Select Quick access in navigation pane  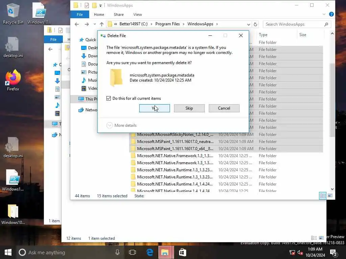click(88, 40)
